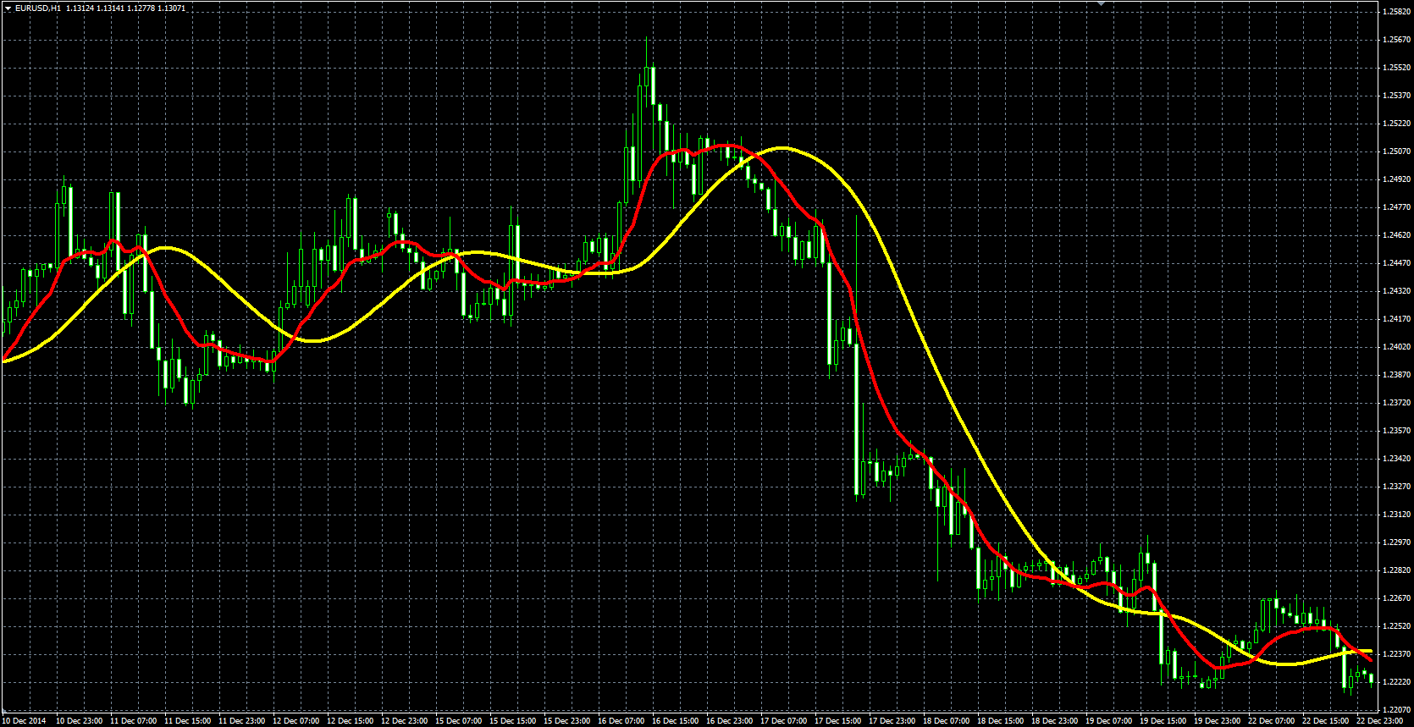Click the 1.25370 price axis label
Viewport: 1414px width, 727px height.
pos(1396,96)
